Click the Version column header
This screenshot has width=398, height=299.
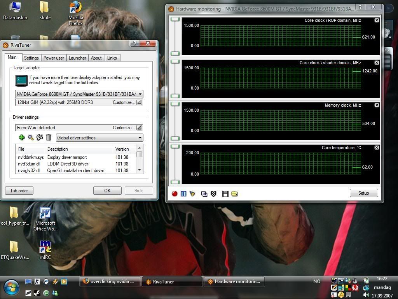tap(125, 149)
